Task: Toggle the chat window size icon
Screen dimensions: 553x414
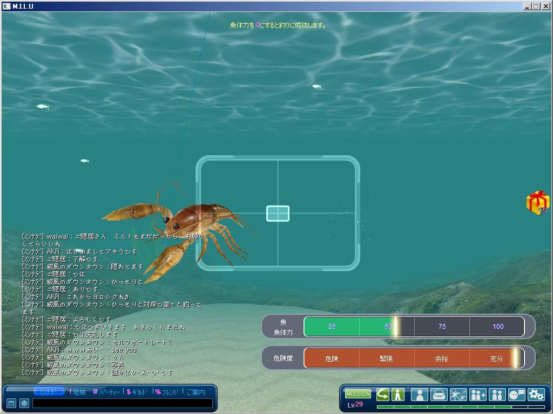Action: 11,403
